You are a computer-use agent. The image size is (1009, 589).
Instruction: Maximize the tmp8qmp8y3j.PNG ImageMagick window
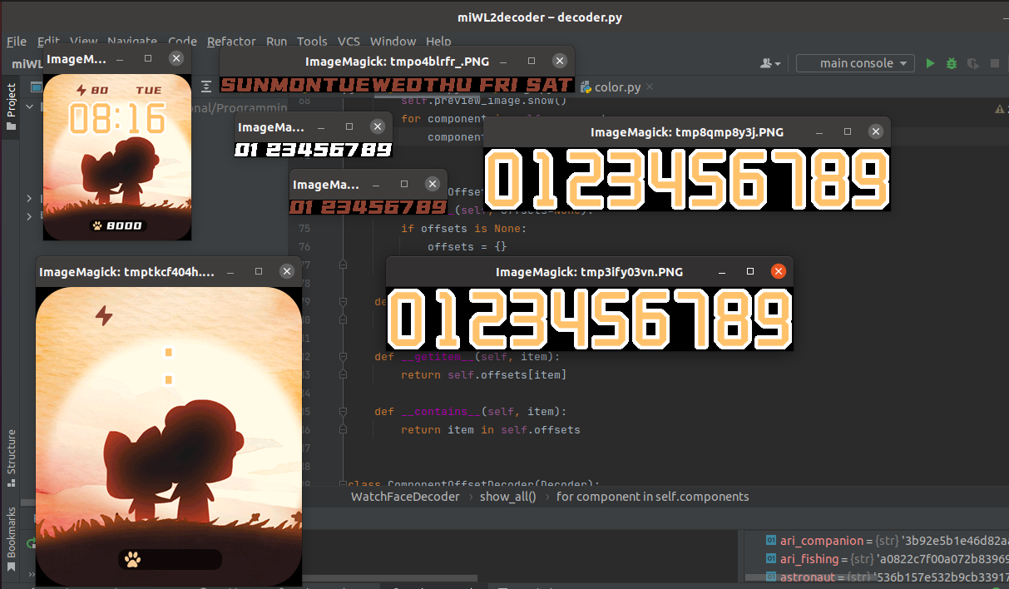point(848,131)
